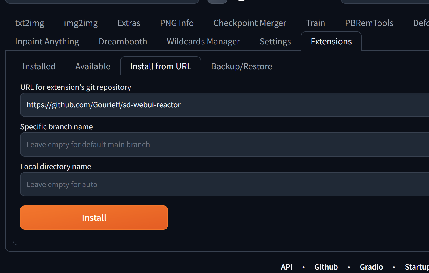Open the img2img tab
Viewport: 429px width, 273px height.
pyautogui.click(x=81, y=23)
